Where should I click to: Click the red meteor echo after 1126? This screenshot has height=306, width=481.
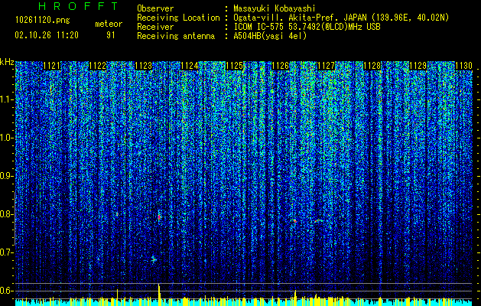(x=294, y=220)
